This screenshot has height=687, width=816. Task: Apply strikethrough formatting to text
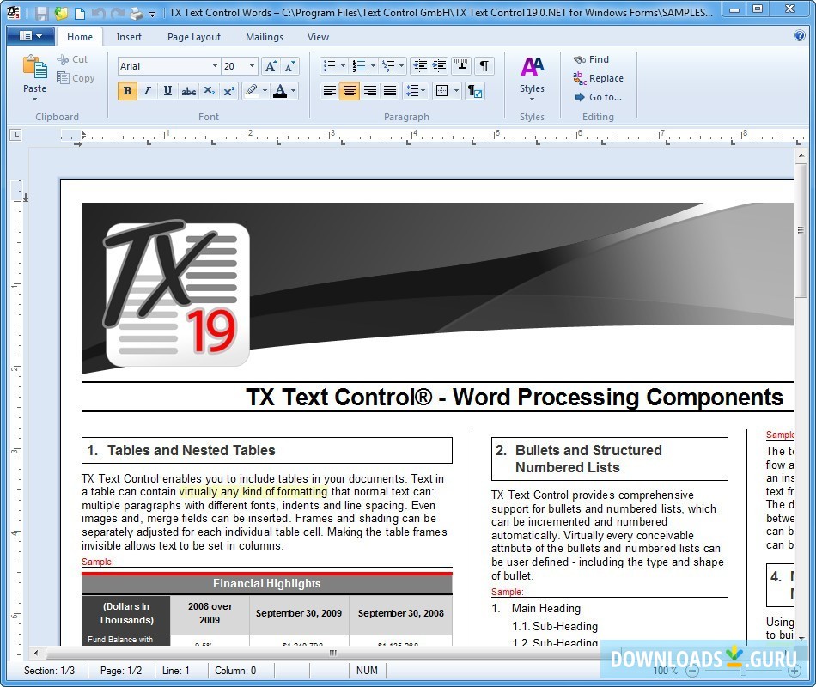point(189,91)
